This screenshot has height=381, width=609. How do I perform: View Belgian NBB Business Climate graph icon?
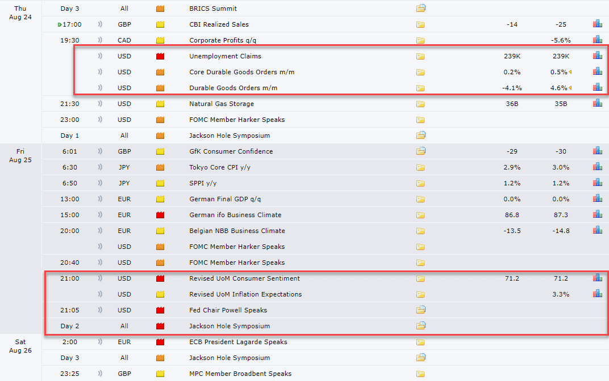point(597,230)
